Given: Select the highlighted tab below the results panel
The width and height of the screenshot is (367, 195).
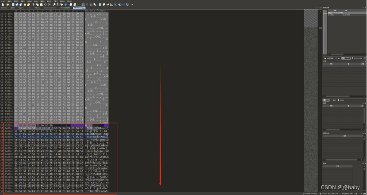Looking at the screenshot, I should 346,58.
